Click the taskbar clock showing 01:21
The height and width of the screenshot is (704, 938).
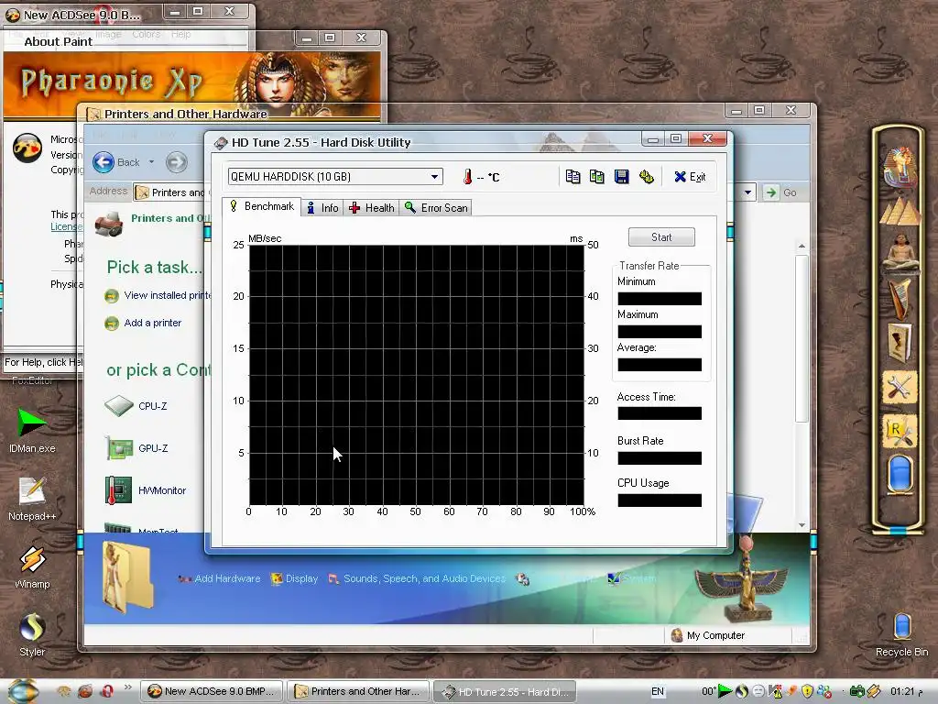tap(906, 691)
